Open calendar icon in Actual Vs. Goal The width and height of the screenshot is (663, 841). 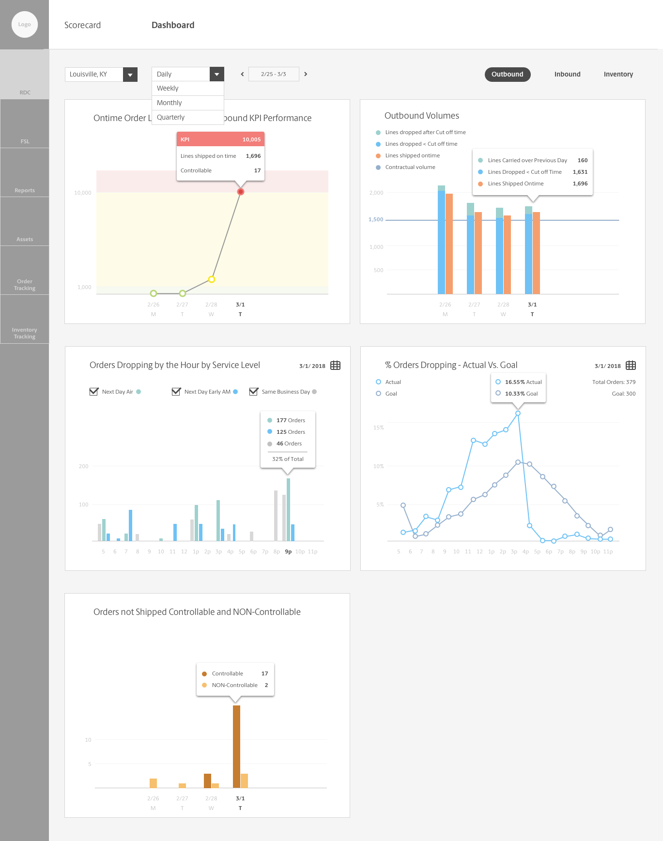[631, 366]
